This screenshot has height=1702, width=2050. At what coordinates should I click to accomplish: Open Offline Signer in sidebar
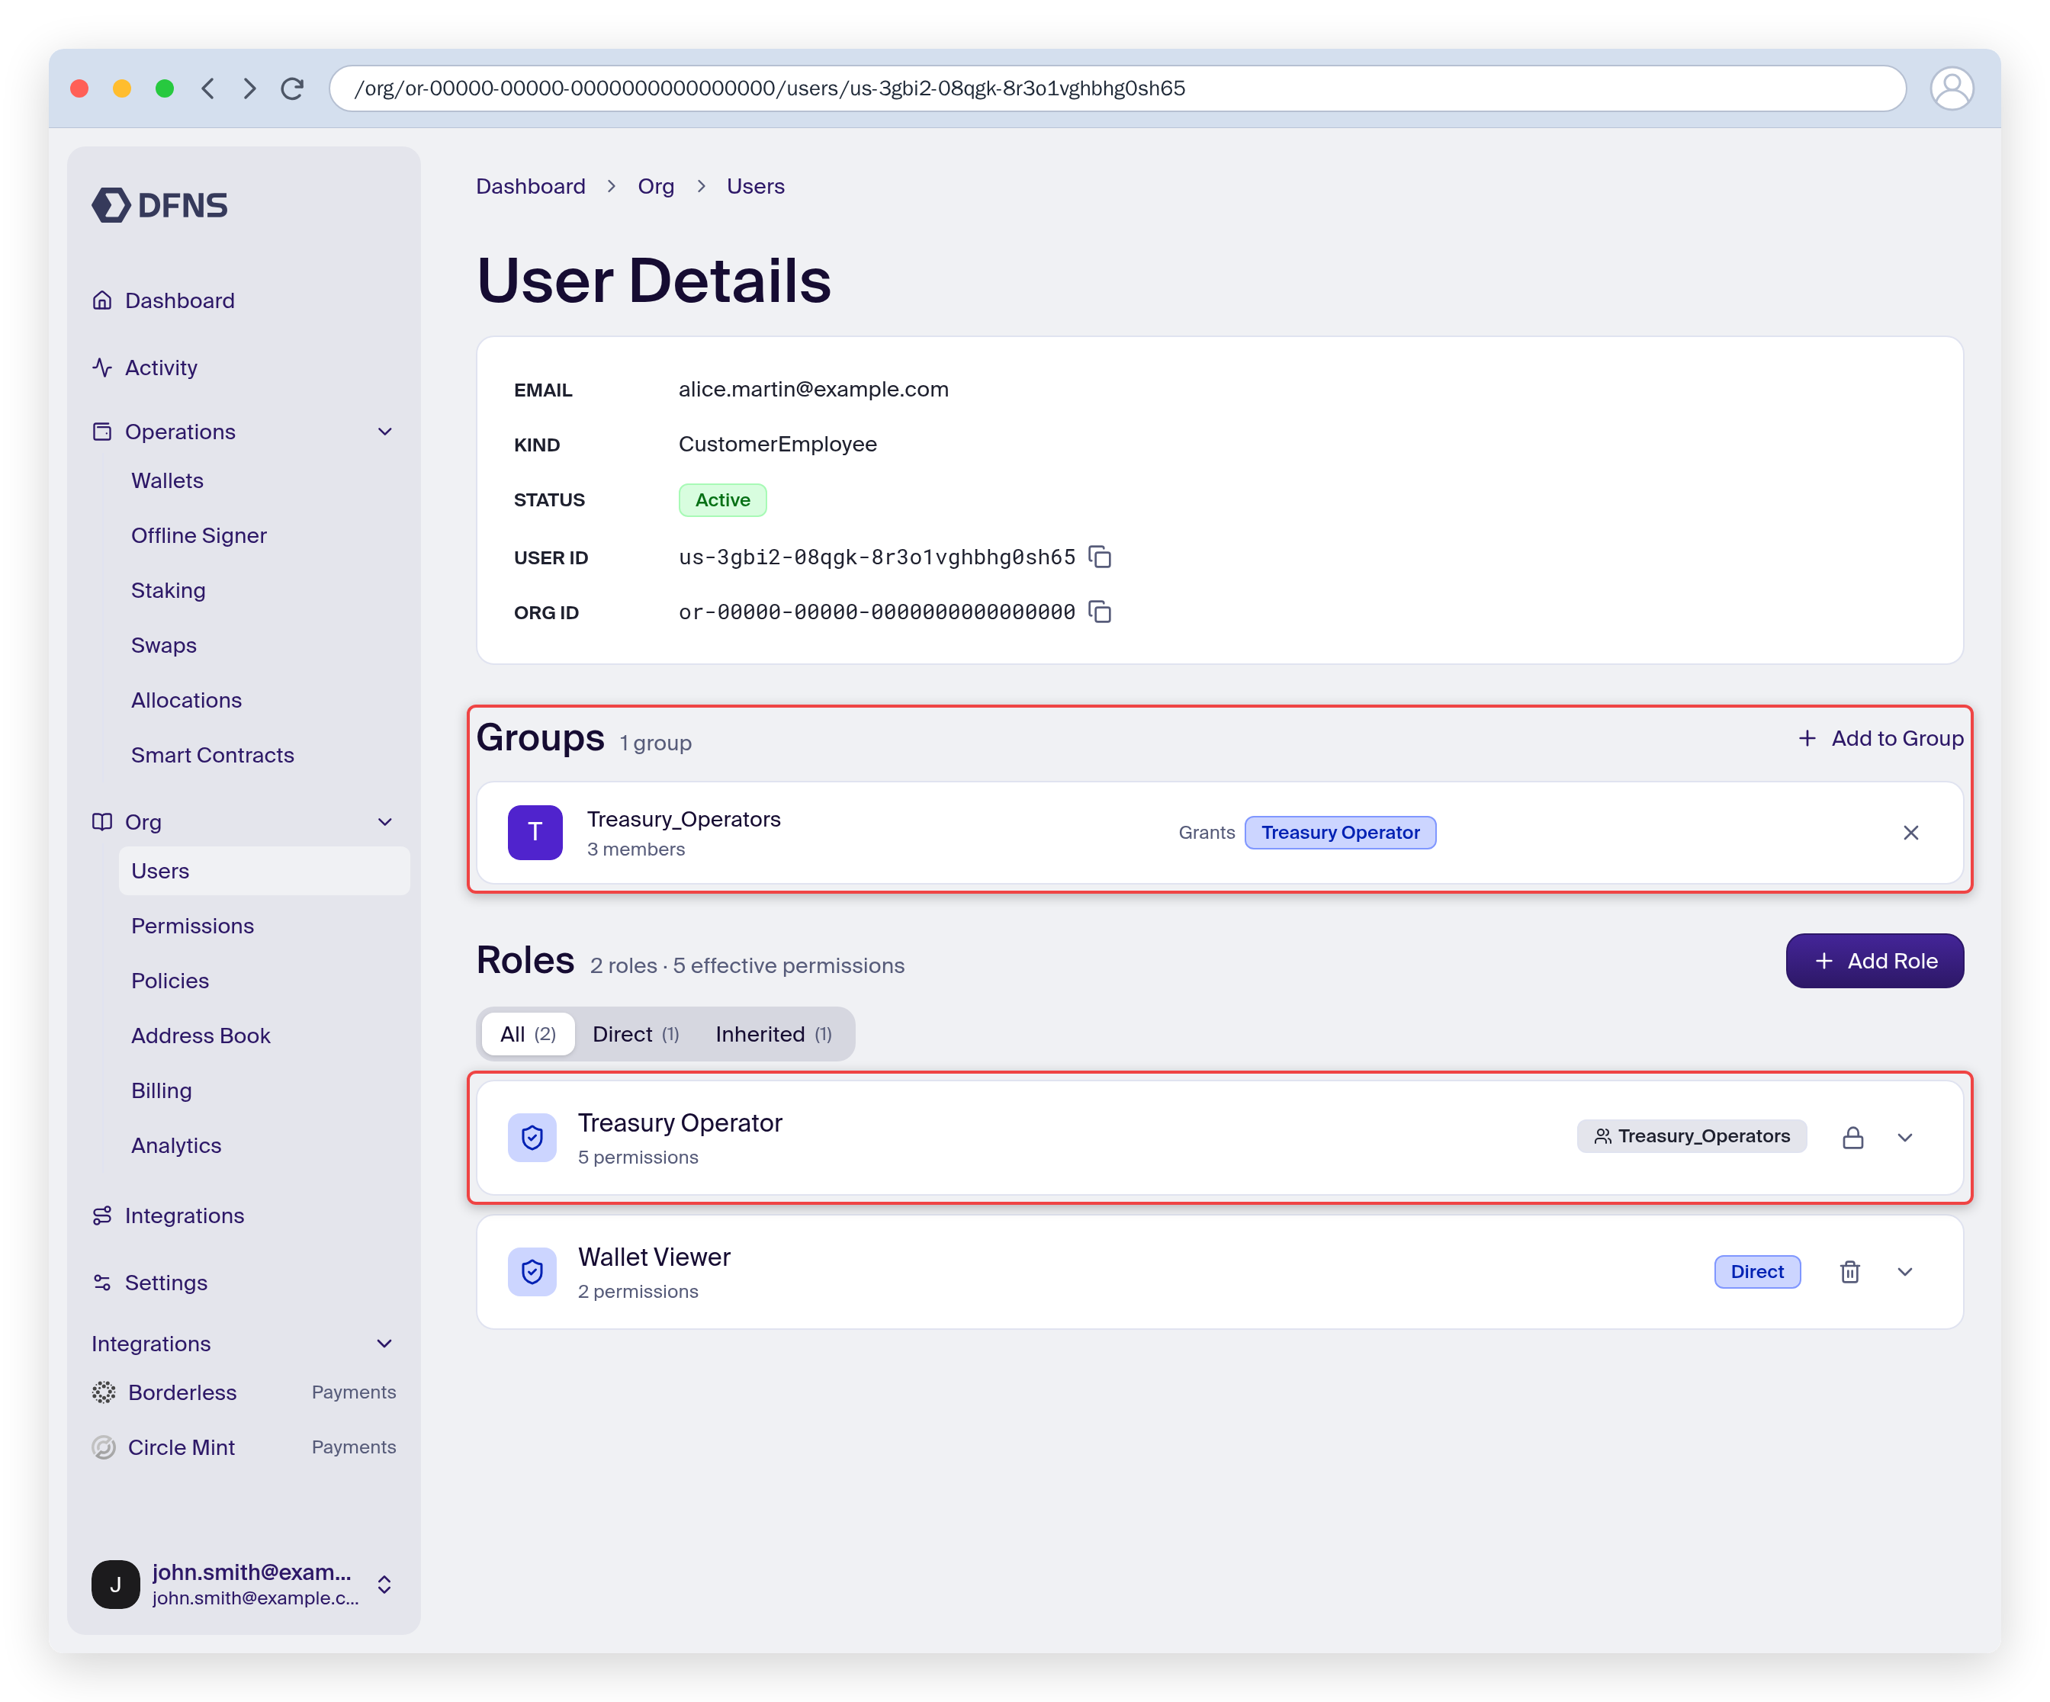[x=199, y=536]
